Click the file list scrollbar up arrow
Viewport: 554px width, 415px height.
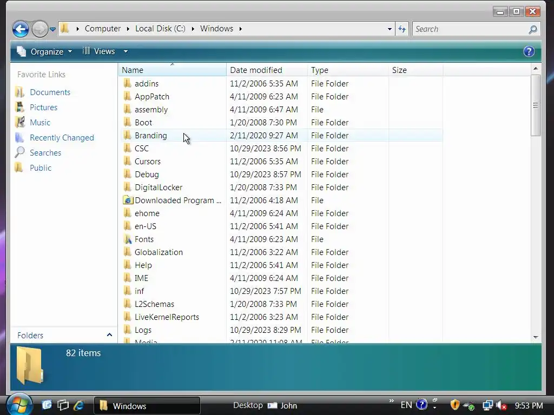536,69
